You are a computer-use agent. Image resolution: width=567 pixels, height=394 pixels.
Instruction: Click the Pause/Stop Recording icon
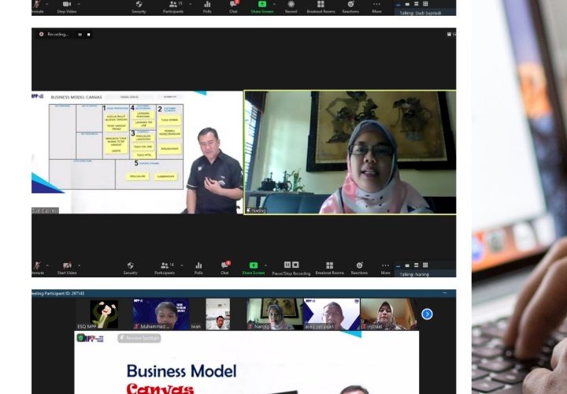click(x=291, y=266)
